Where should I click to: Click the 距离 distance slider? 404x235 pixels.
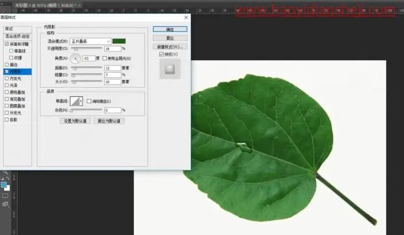pyautogui.click(x=87, y=68)
